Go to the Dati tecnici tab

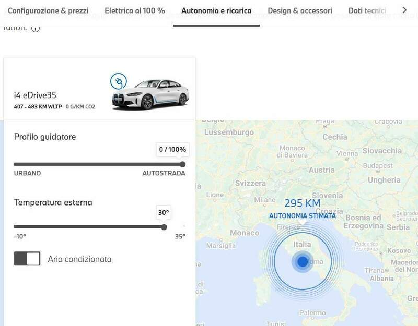coord(367,10)
